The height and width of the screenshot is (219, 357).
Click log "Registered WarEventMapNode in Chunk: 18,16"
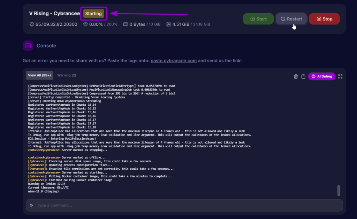62,116
